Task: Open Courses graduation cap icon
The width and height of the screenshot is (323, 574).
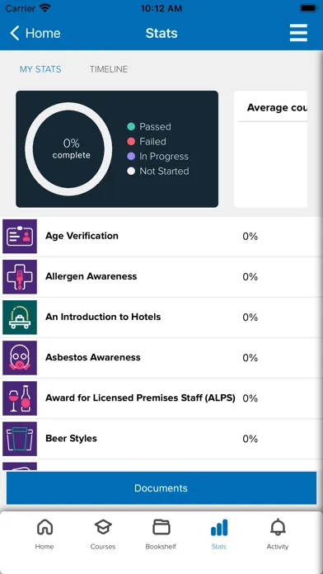Action: [103, 527]
